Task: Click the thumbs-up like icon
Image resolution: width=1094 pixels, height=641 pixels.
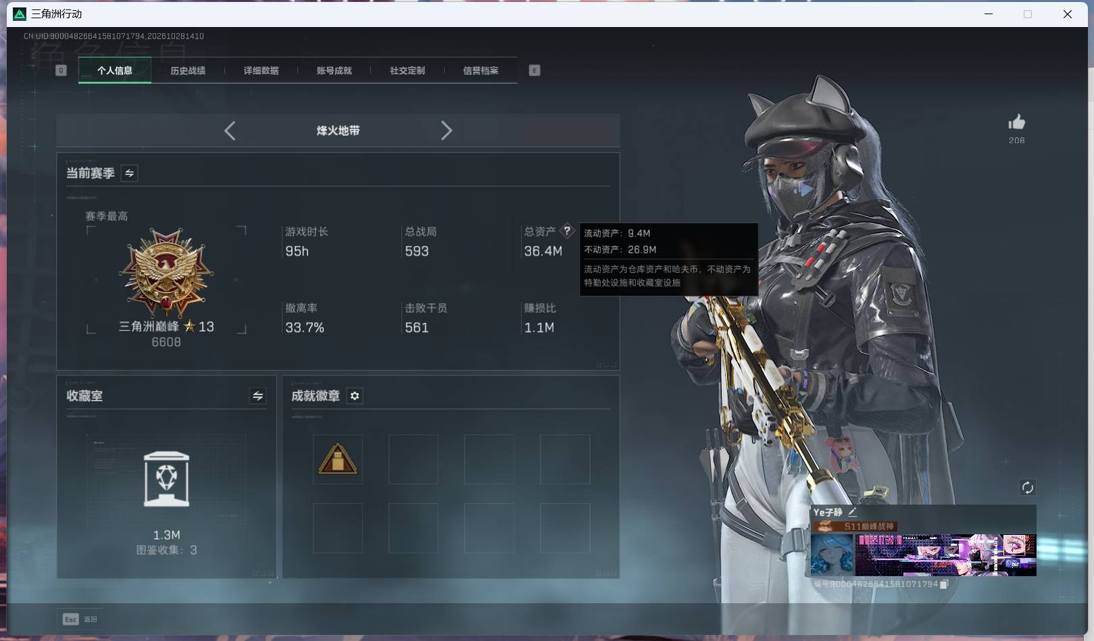Action: (x=1016, y=122)
